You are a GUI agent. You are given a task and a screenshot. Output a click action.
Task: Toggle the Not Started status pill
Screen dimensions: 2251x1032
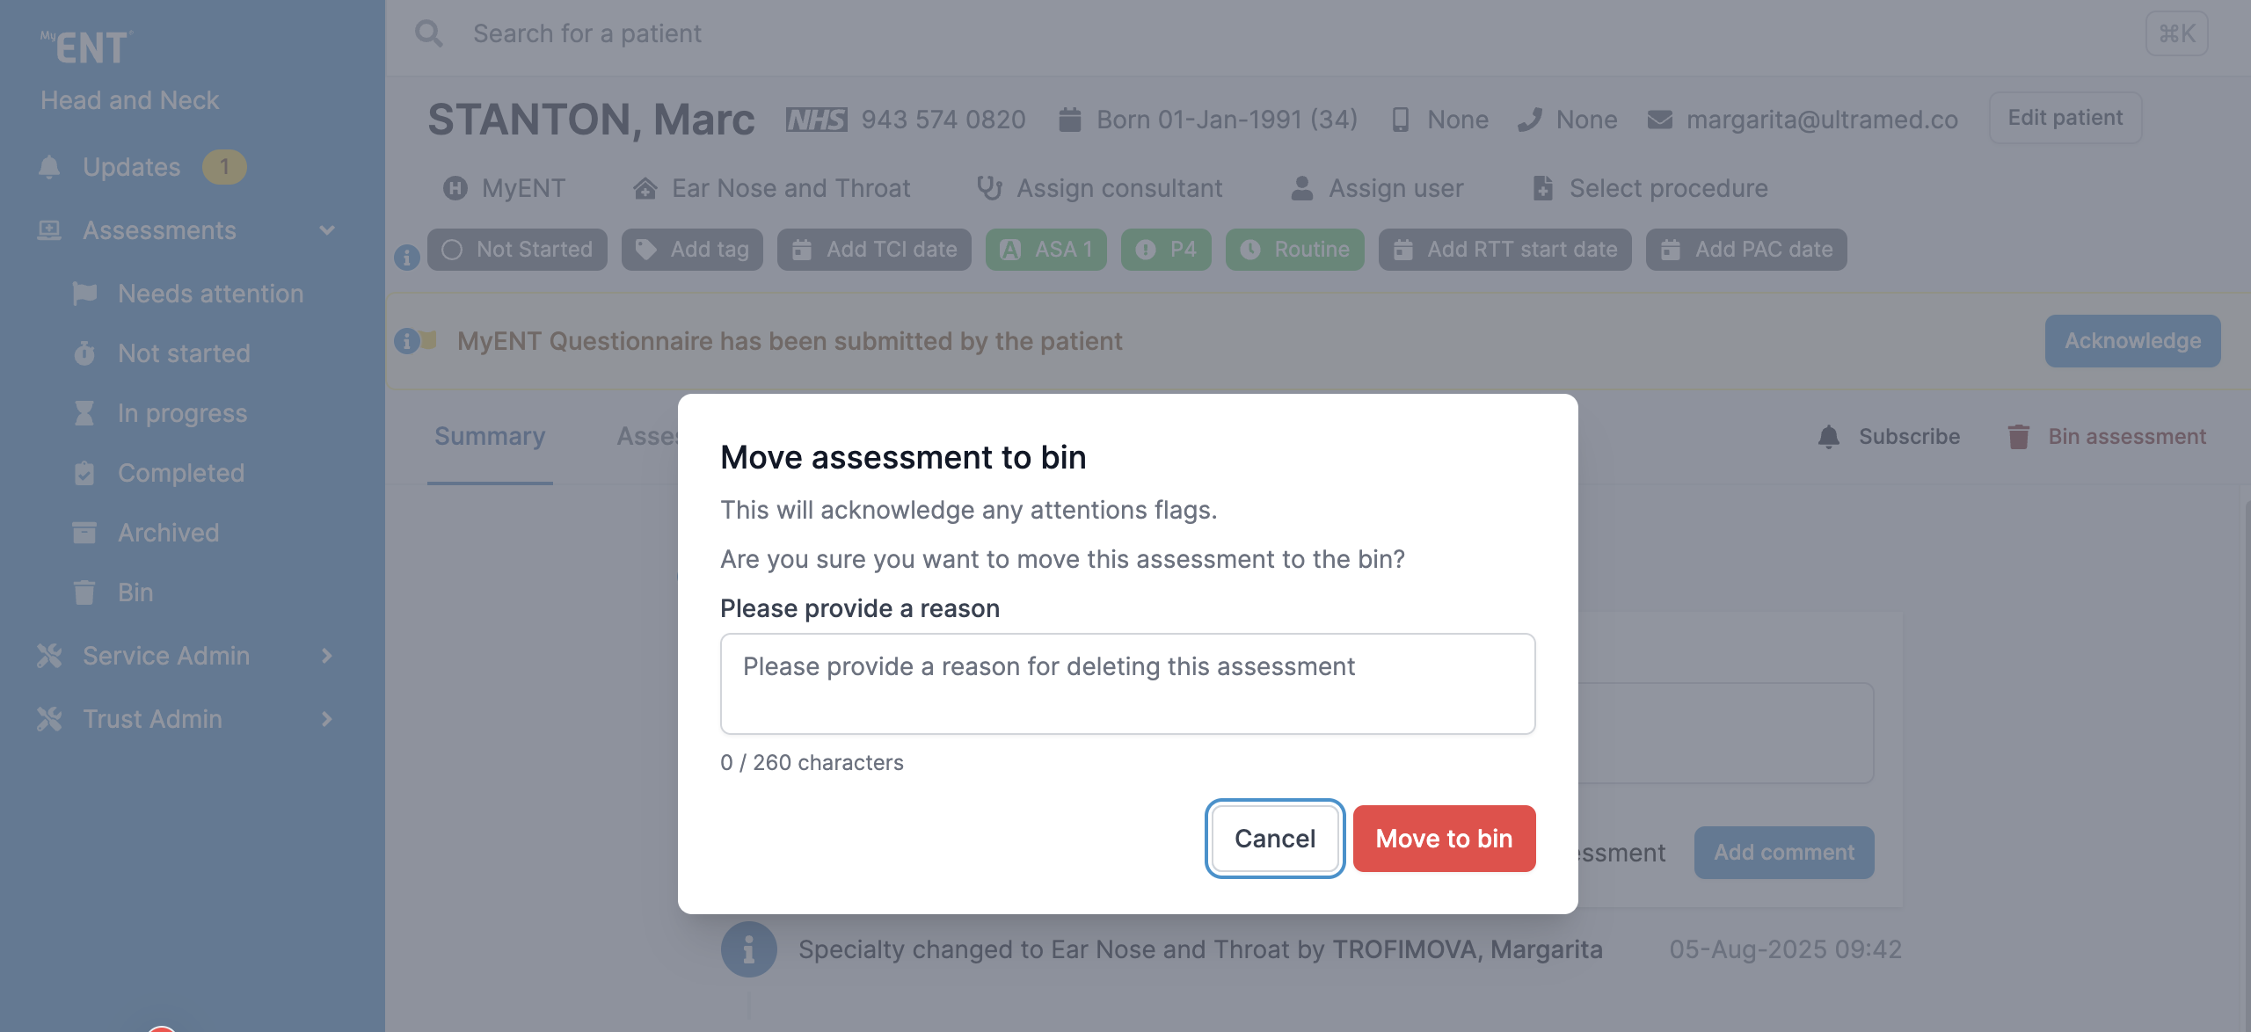517,250
